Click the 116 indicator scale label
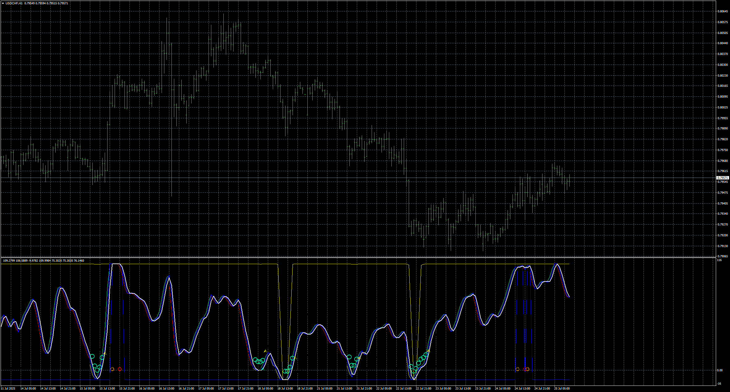 (x=719, y=260)
